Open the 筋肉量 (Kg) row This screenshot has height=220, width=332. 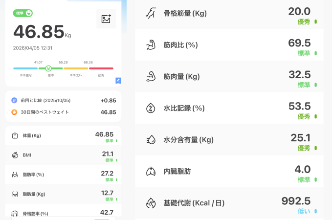click(x=229, y=77)
